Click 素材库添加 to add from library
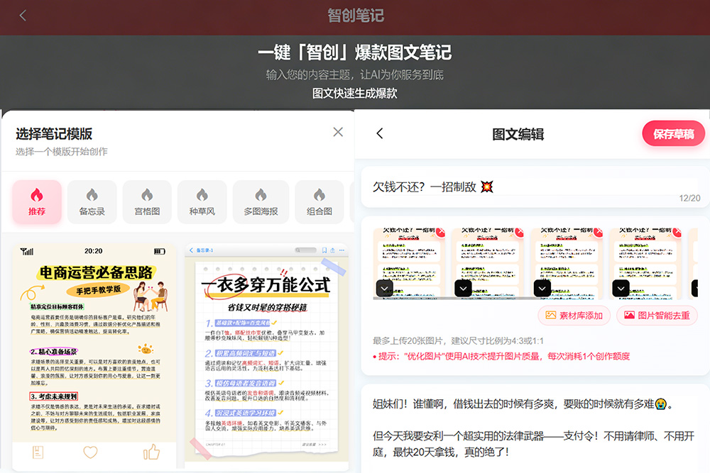 [x=574, y=316]
